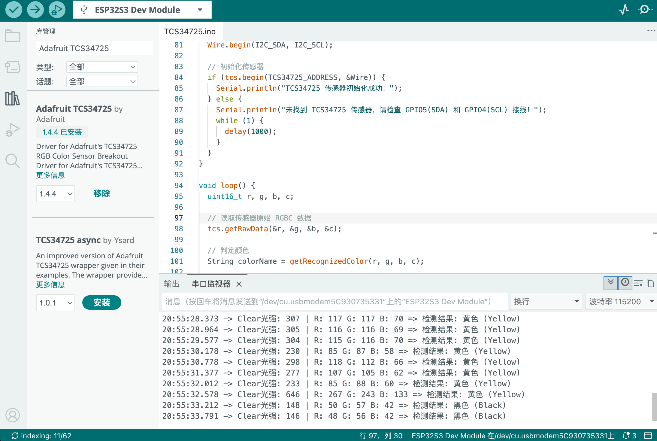657x441 pixels.
Task: Click the uint16_t r, g, b, c line
Action: [x=250, y=196]
